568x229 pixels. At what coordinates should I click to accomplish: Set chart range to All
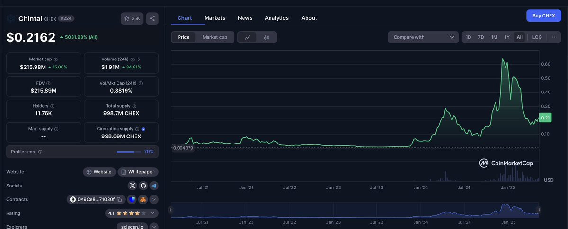520,37
